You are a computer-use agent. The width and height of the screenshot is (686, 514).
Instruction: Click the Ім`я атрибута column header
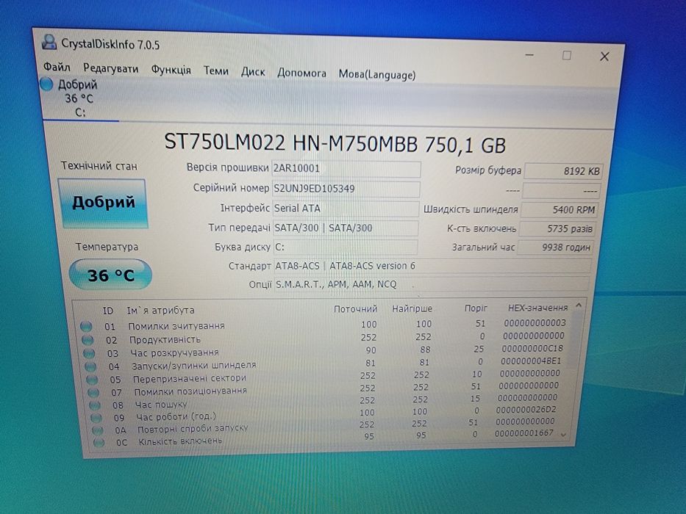(x=160, y=311)
